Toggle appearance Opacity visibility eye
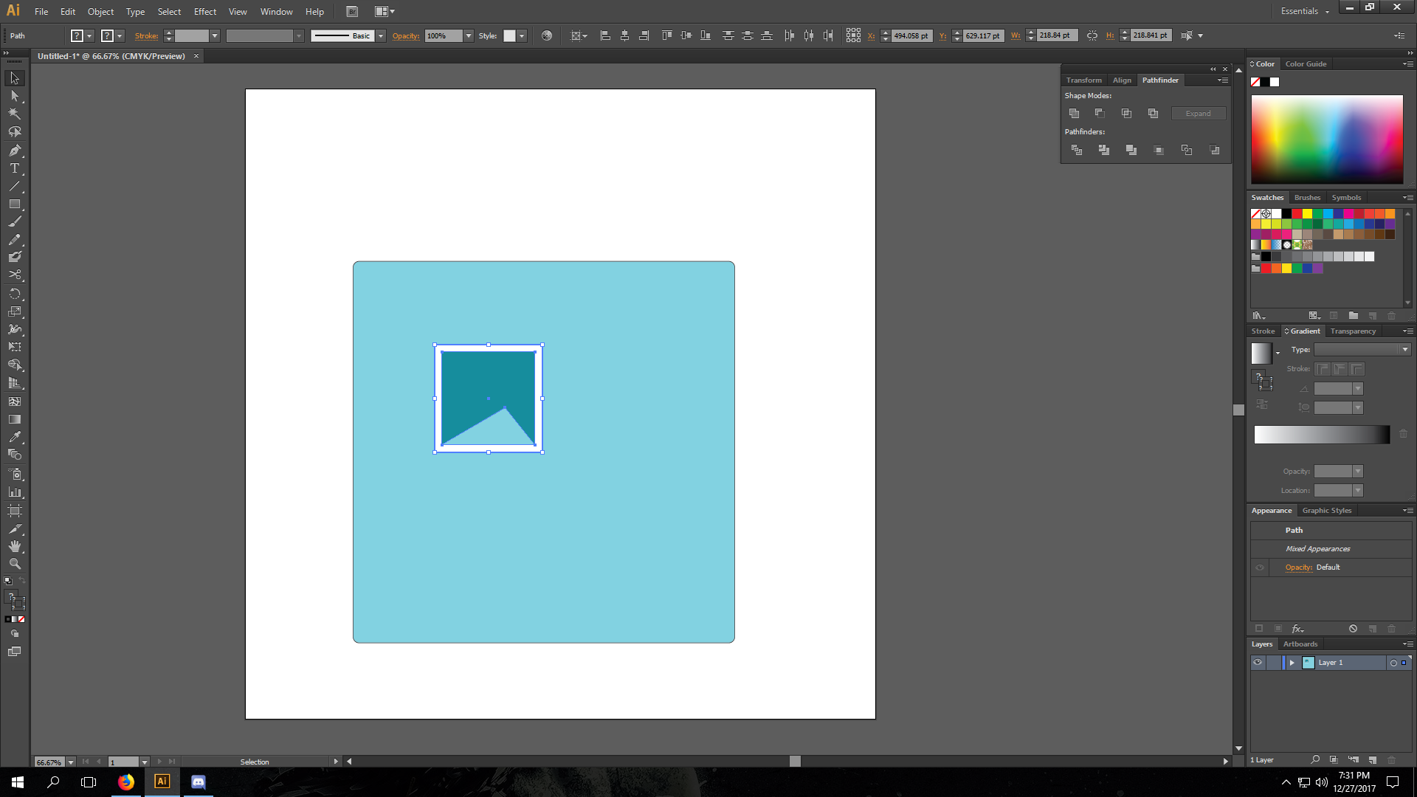1417x797 pixels. point(1260,567)
